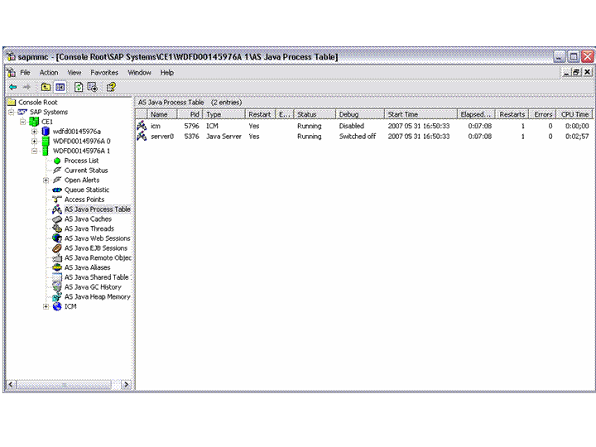Screen dimensions: 596x447
Task: Click the 'Switched off' debug cell
Action: click(358, 136)
